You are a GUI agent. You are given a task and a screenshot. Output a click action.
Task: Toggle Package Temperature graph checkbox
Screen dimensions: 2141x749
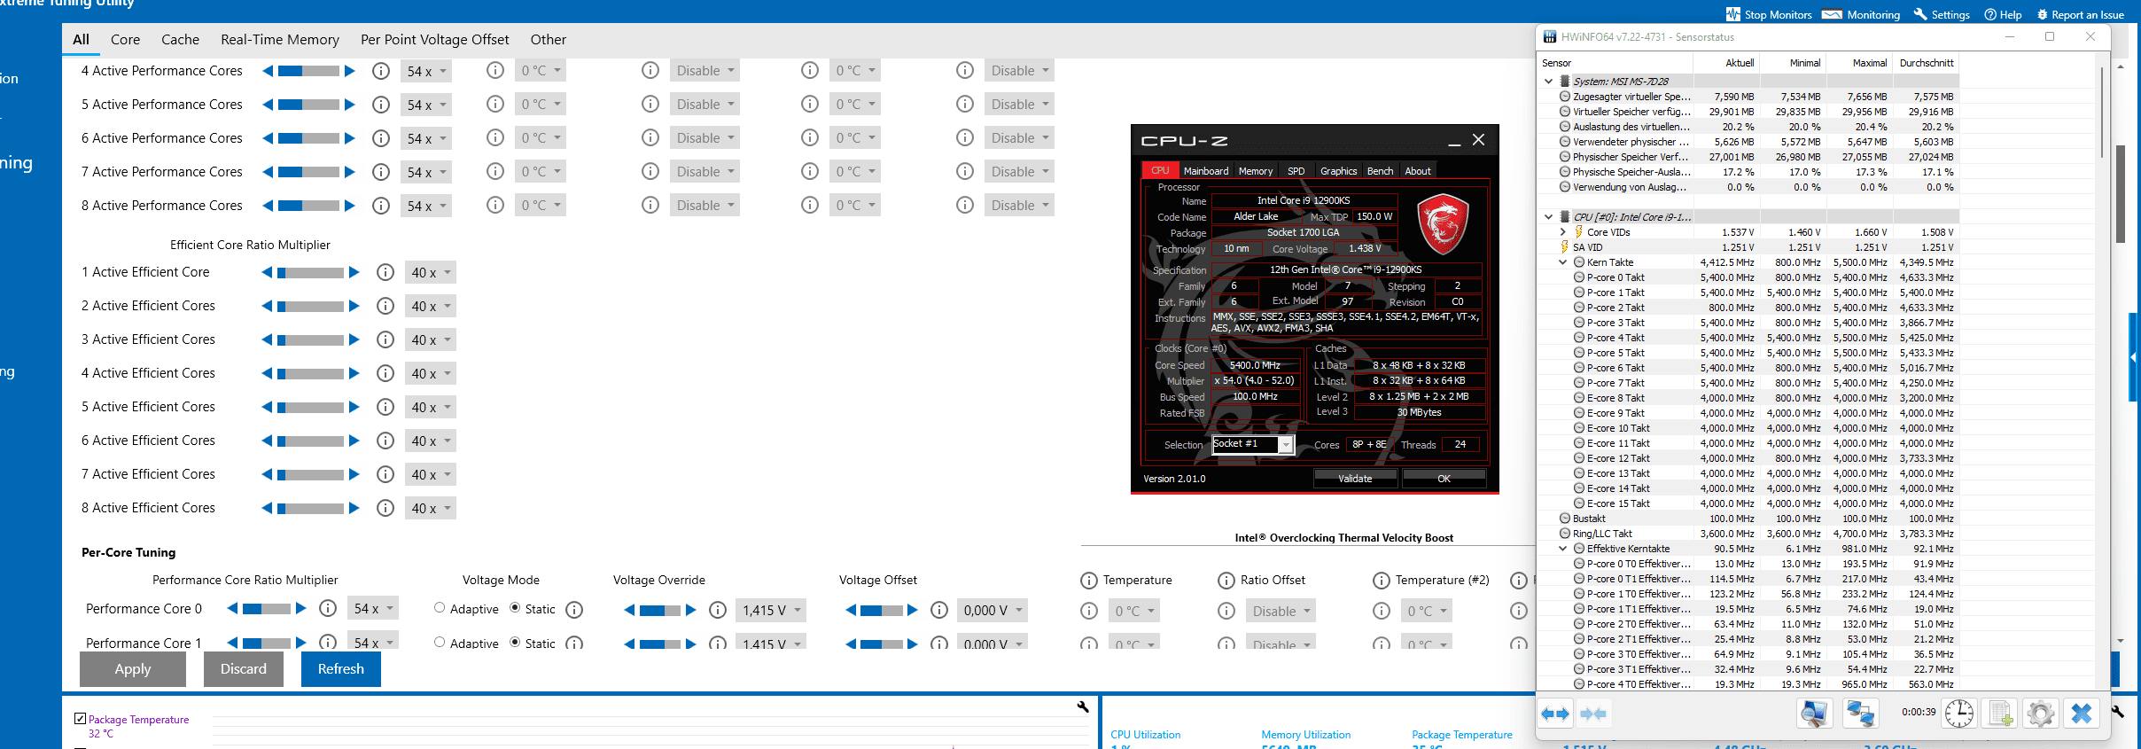click(x=80, y=719)
